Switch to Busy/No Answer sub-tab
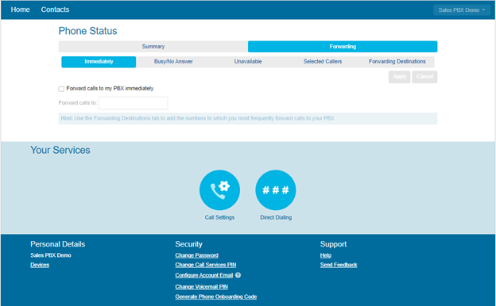Image resolution: width=496 pixels, height=306 pixels. click(173, 62)
